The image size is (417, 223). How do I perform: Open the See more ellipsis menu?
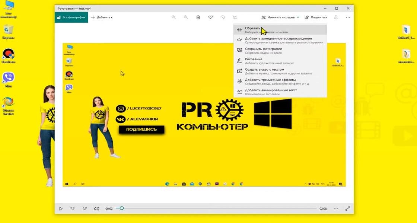348,17
